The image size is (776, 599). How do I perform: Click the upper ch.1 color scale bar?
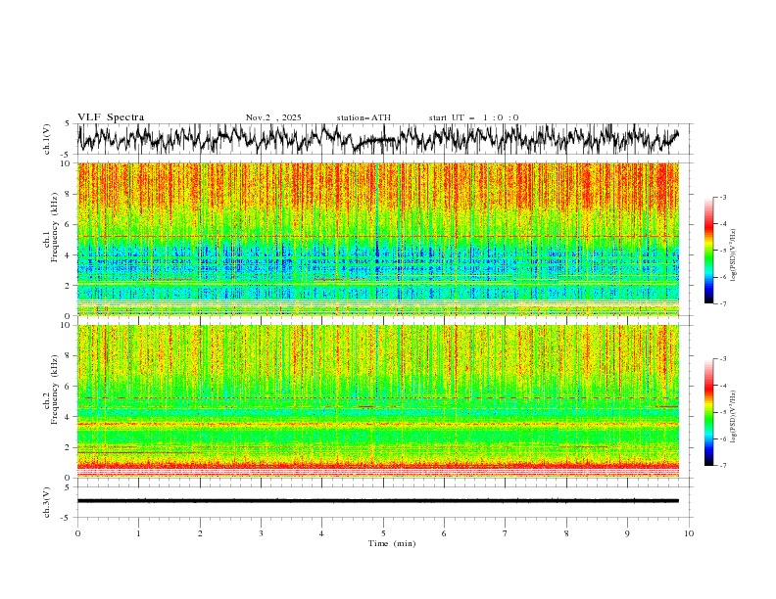[x=708, y=251]
